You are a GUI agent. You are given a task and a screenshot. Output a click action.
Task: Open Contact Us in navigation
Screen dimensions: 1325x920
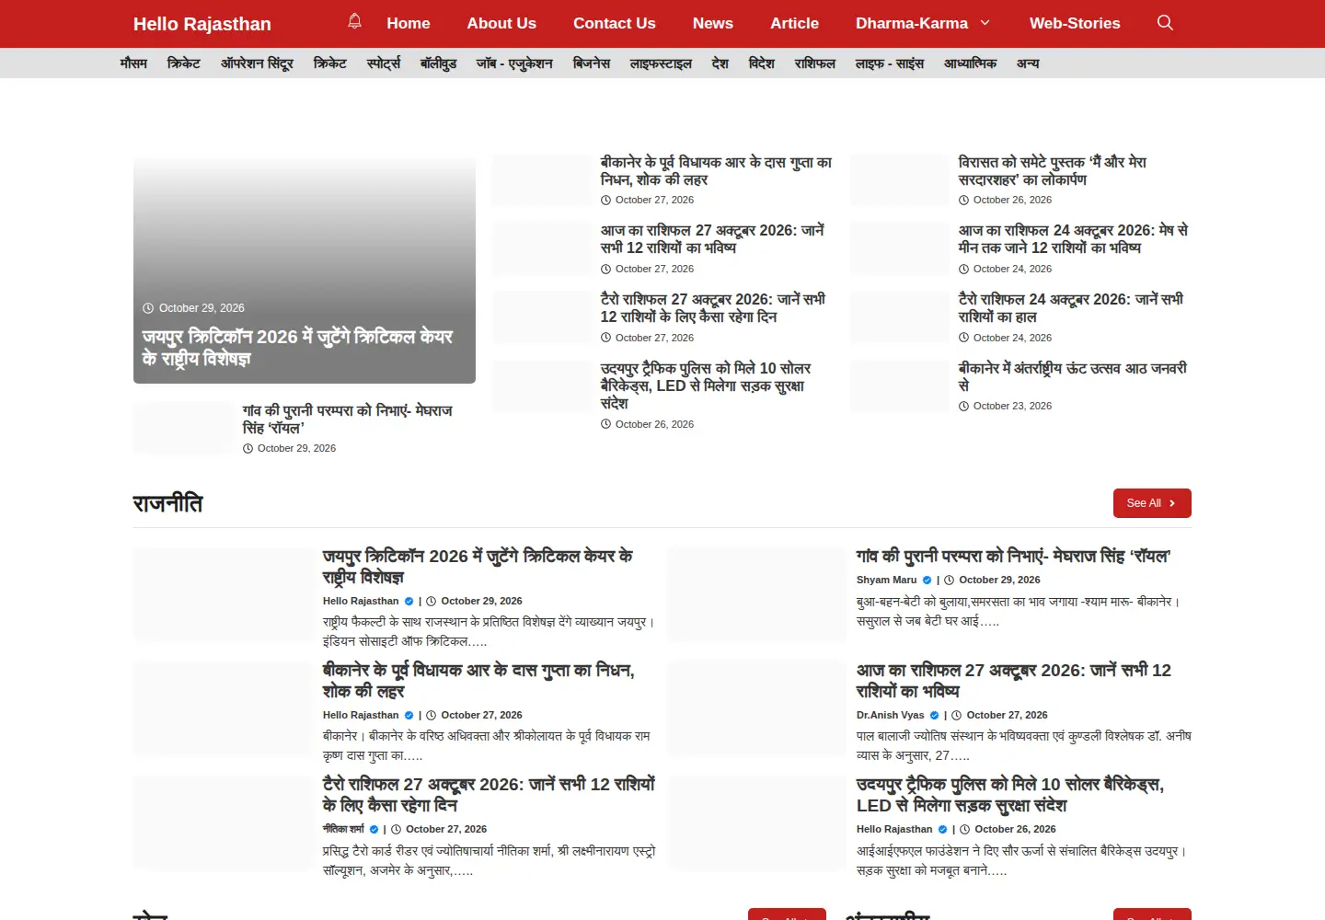coord(615,23)
